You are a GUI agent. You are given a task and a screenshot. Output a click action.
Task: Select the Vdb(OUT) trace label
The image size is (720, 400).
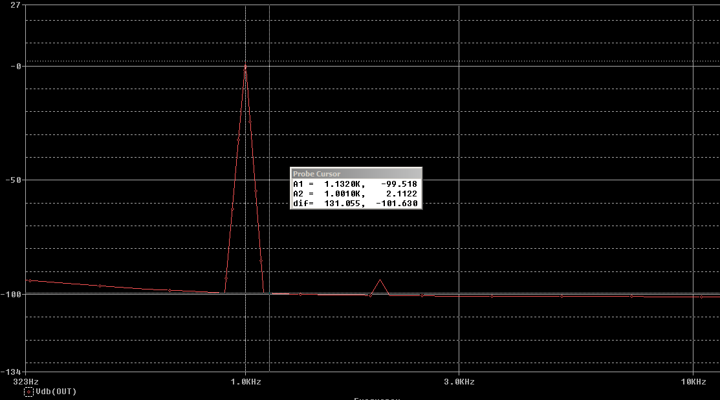coord(56,392)
